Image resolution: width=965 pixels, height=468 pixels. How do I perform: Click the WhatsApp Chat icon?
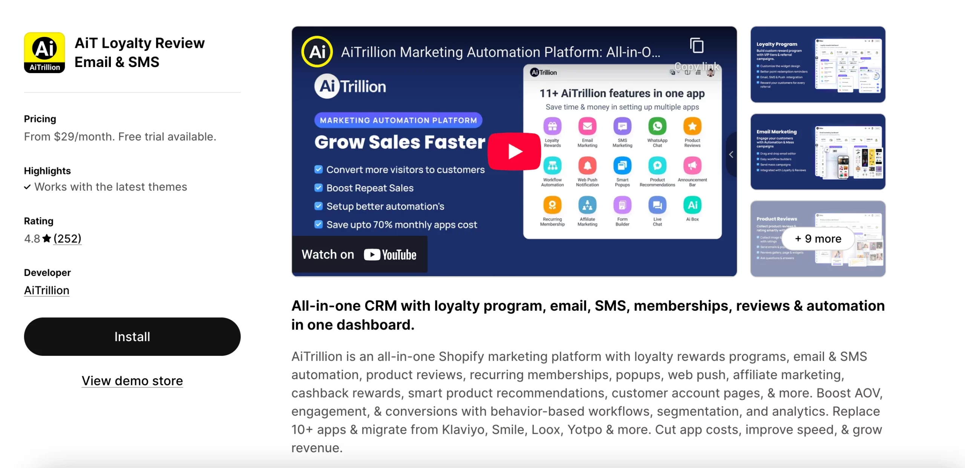[657, 127]
